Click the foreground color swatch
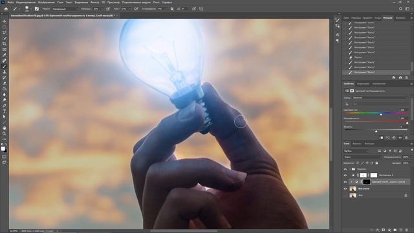The height and width of the screenshot is (233, 414). [x=3, y=149]
